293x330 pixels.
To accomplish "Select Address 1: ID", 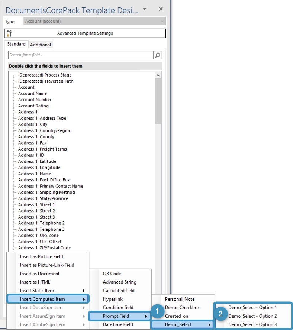I will [31, 155].
